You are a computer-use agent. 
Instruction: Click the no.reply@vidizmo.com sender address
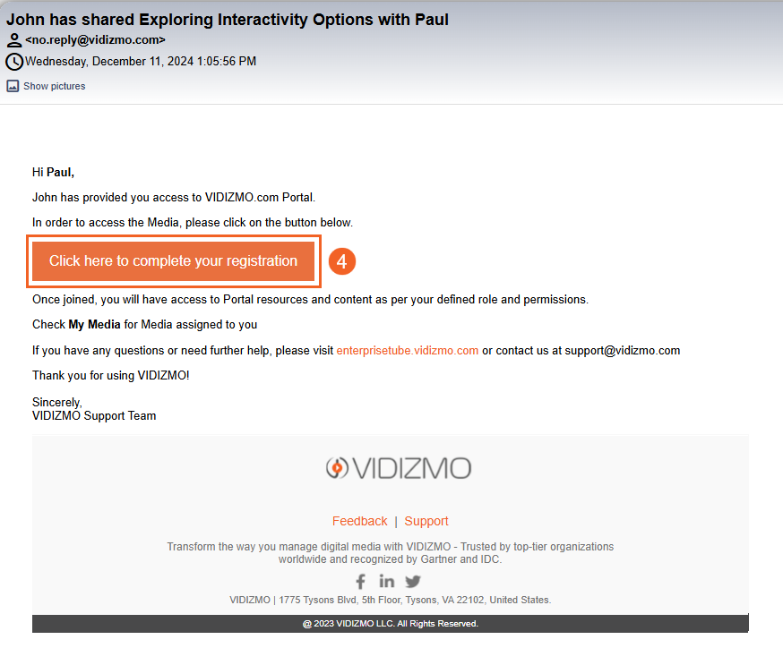coord(95,40)
